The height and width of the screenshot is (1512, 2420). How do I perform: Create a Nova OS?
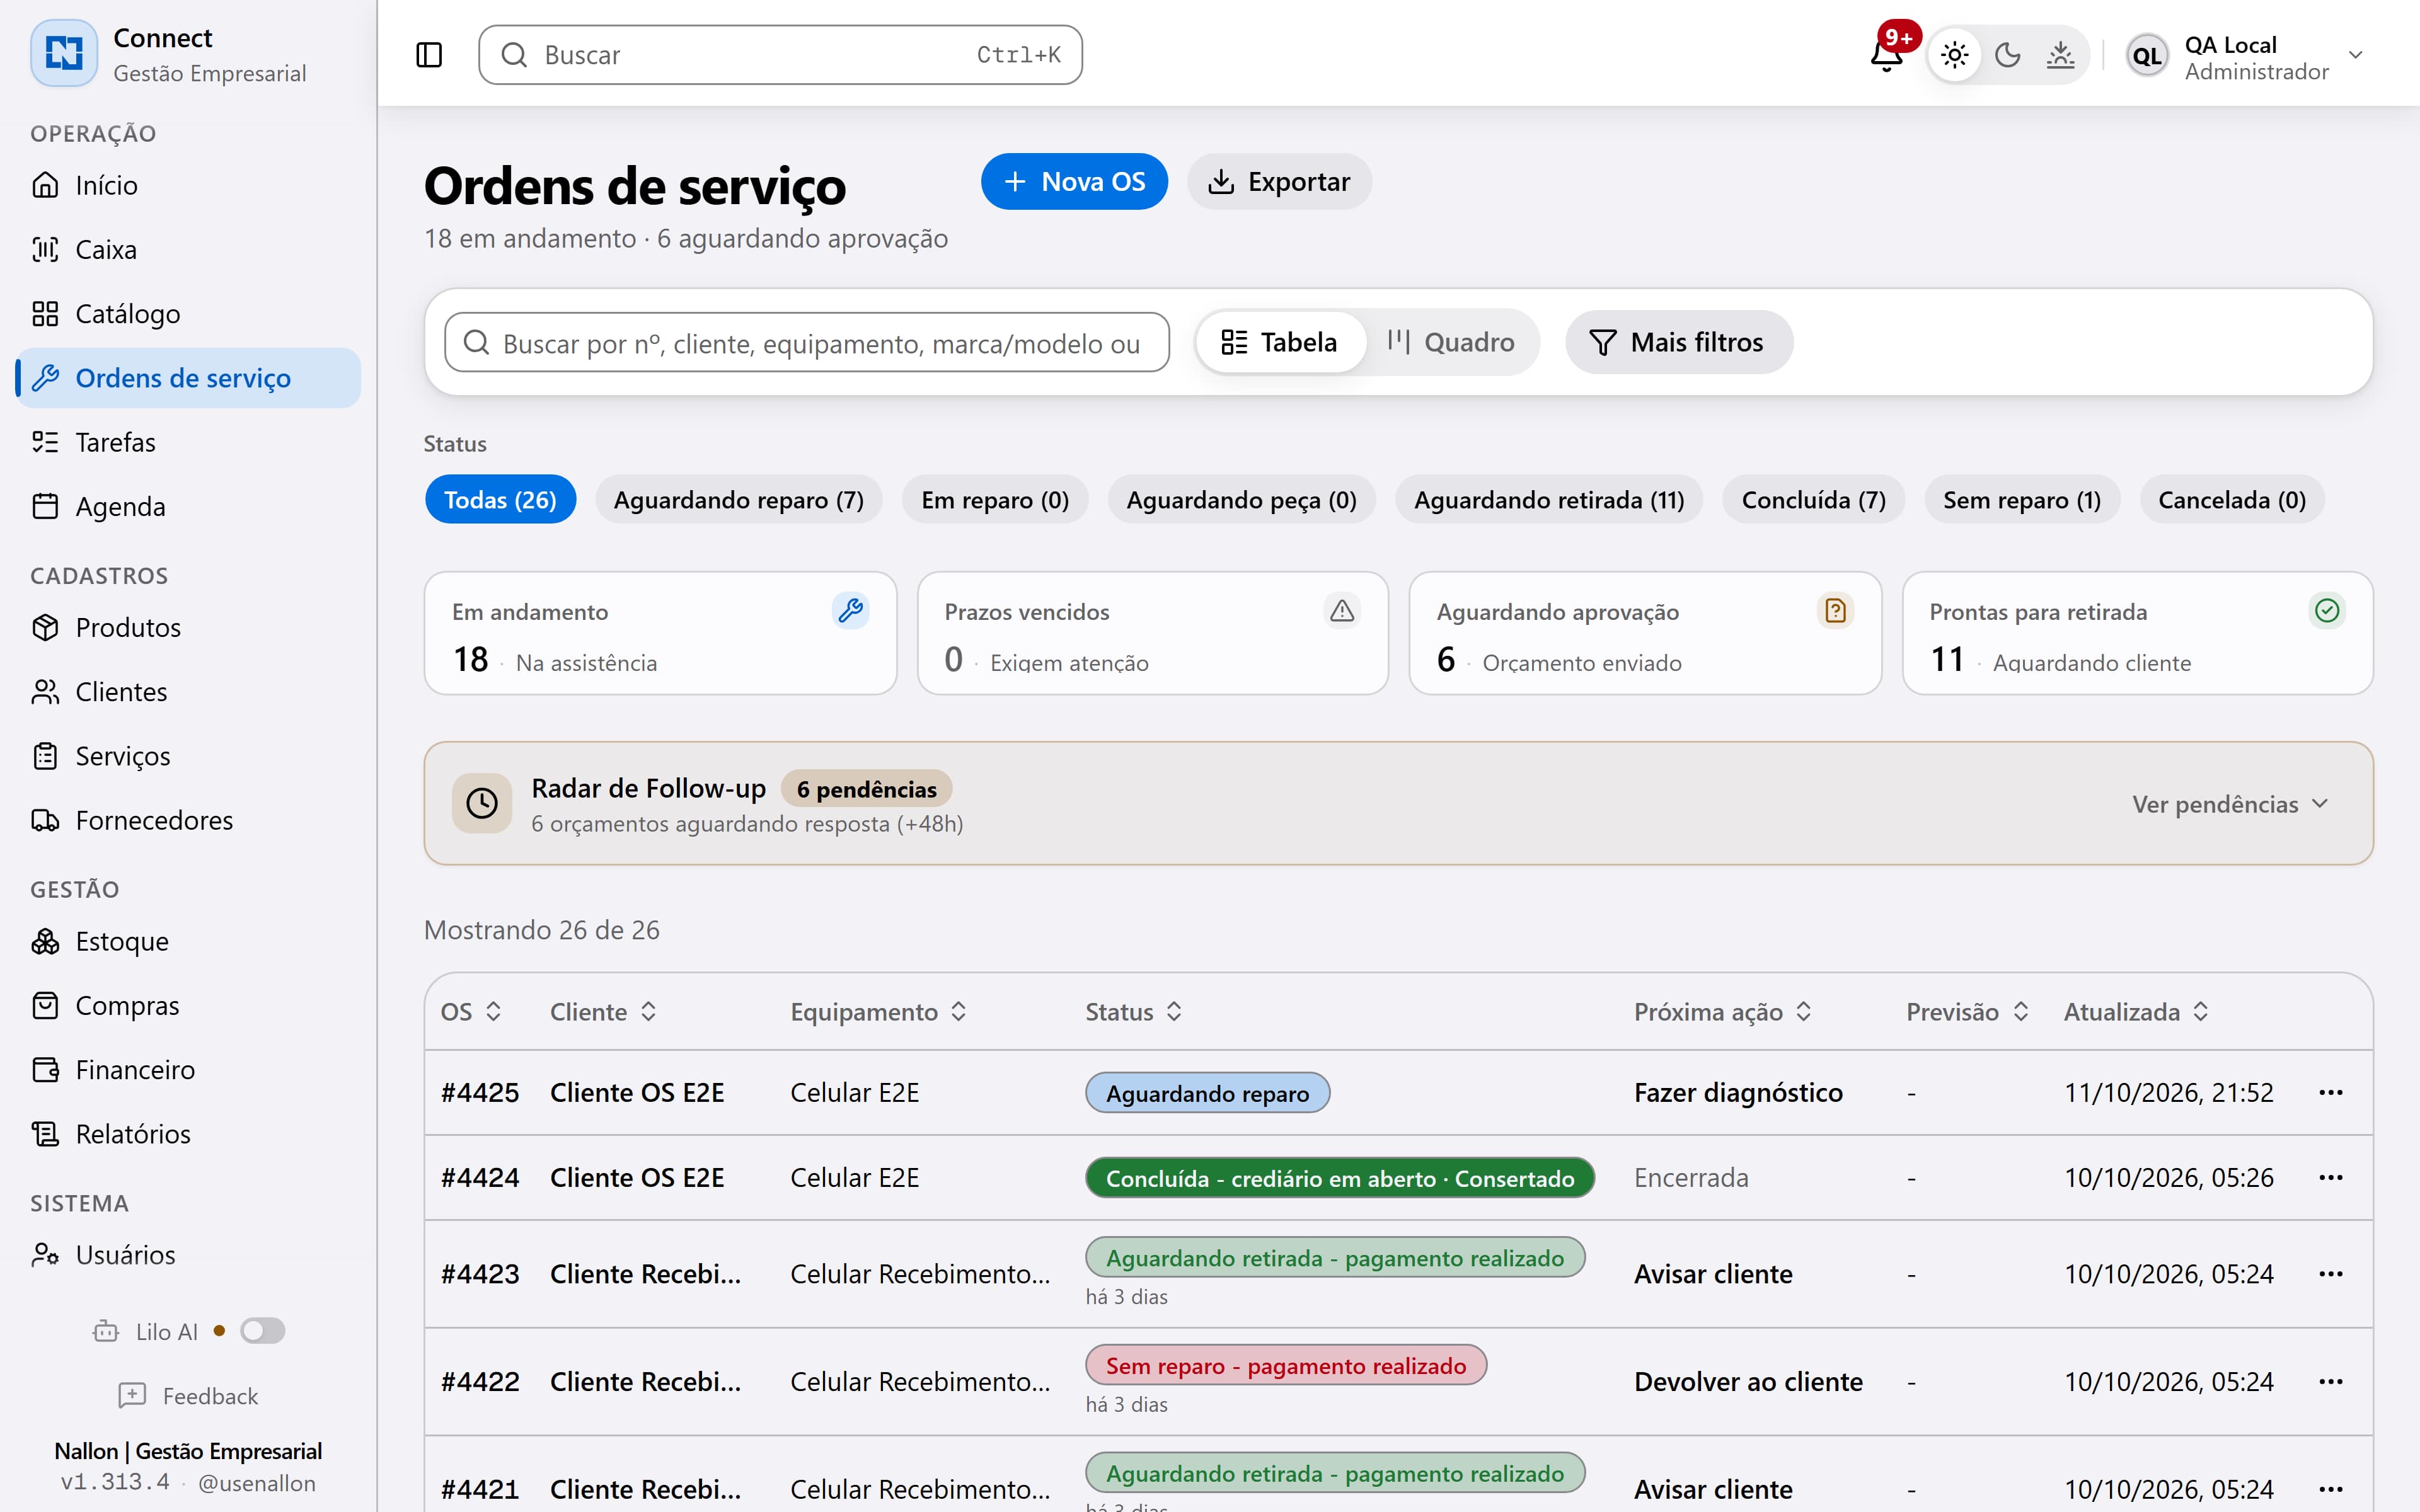(x=1074, y=181)
